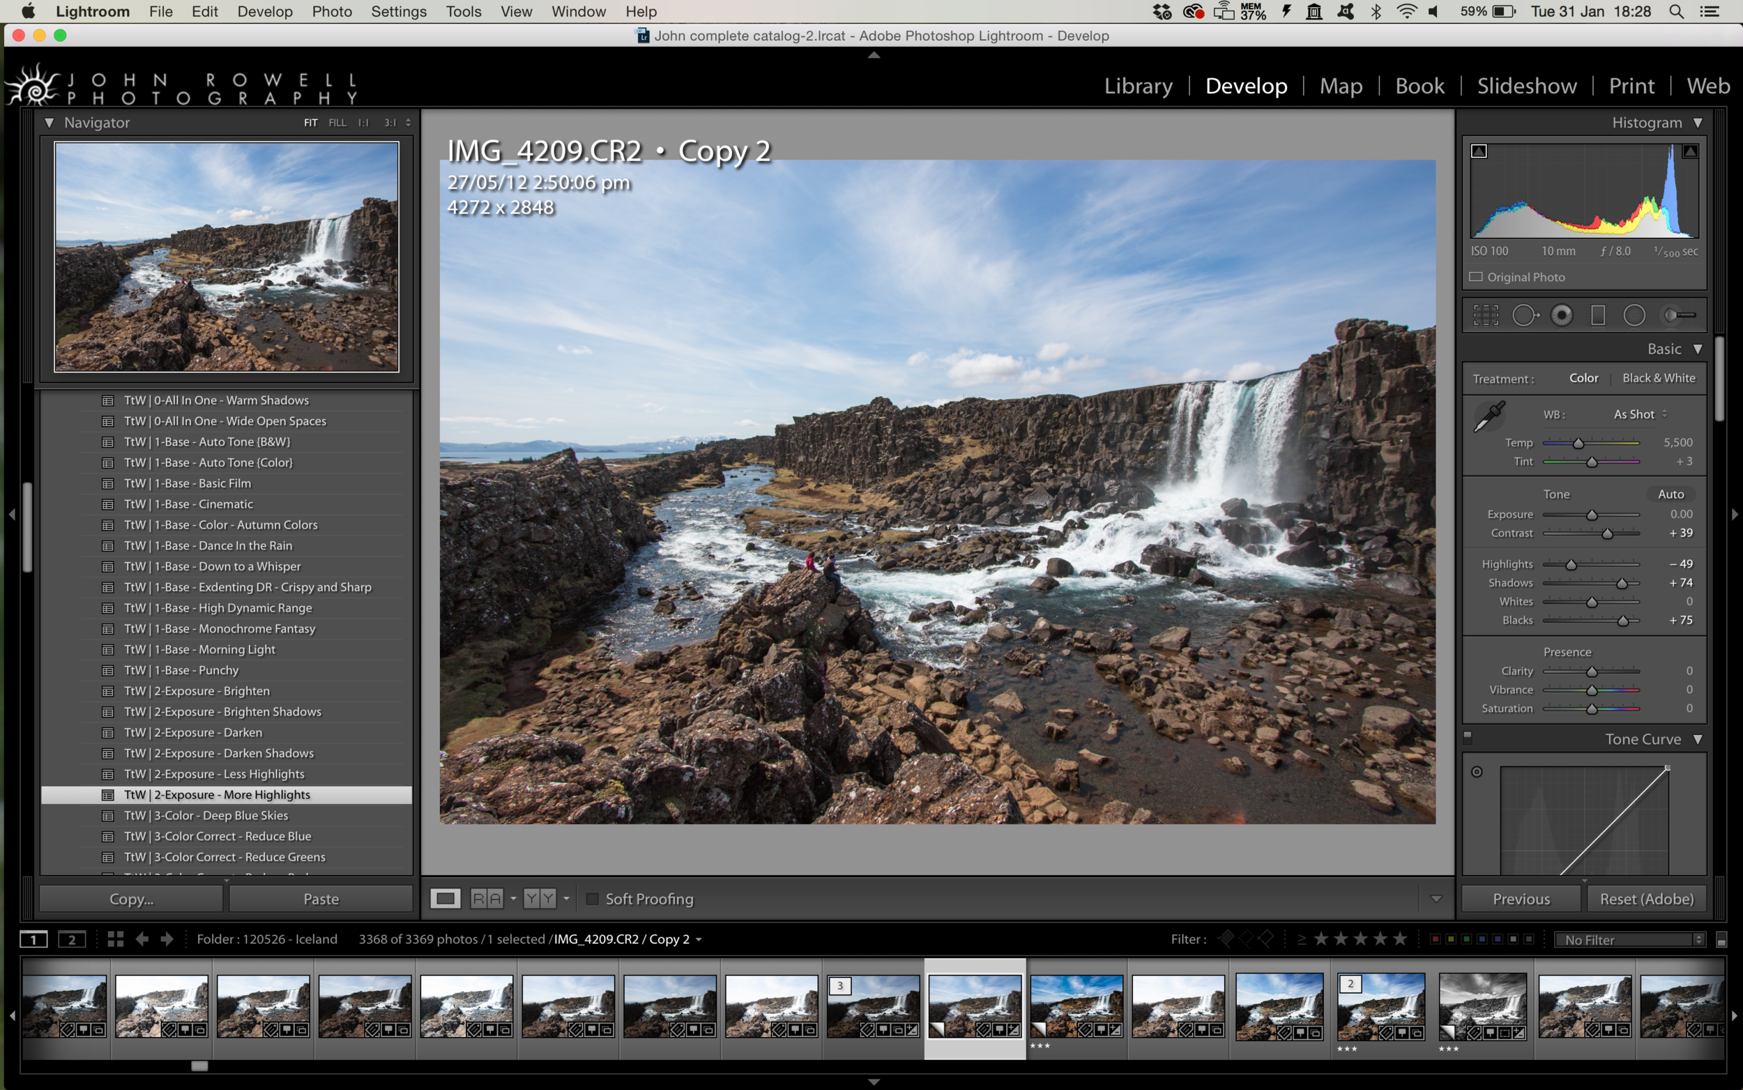Toggle the filter lock switch in filmstrip
Screen dimensions: 1743x1090
click(x=1721, y=940)
